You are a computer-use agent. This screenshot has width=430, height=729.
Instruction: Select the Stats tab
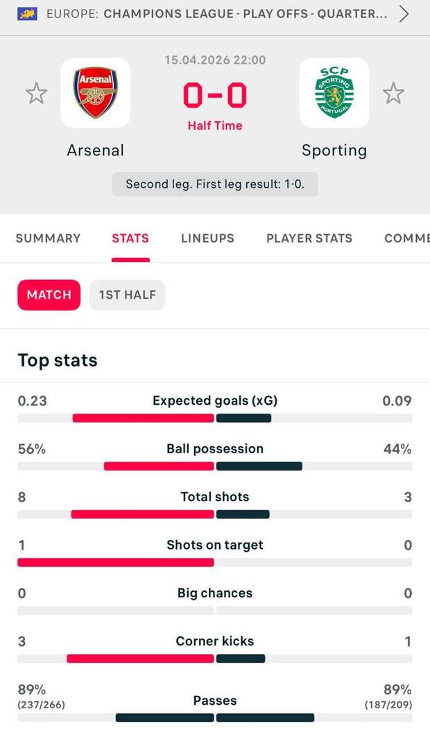click(130, 238)
